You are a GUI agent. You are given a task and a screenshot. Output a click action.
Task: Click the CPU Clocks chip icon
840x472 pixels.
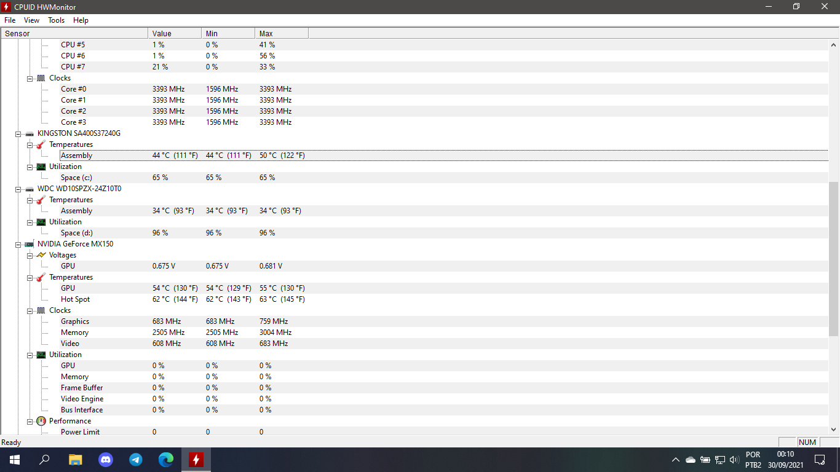(x=41, y=78)
